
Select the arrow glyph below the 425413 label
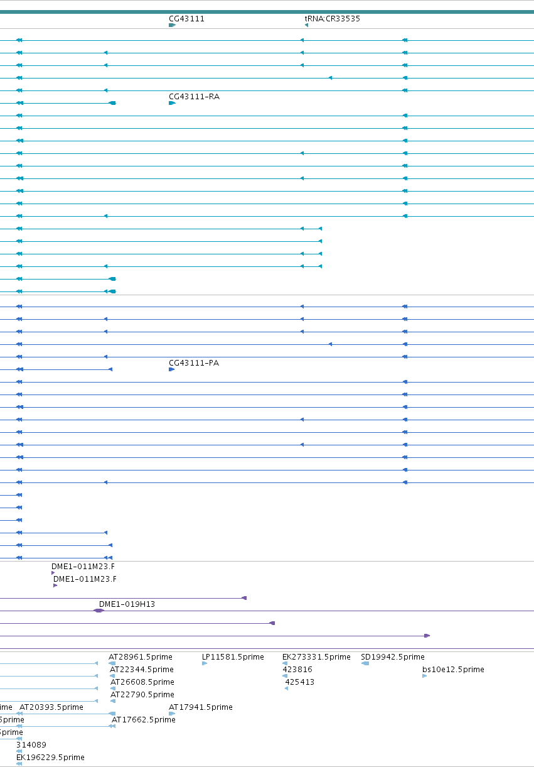click(286, 688)
